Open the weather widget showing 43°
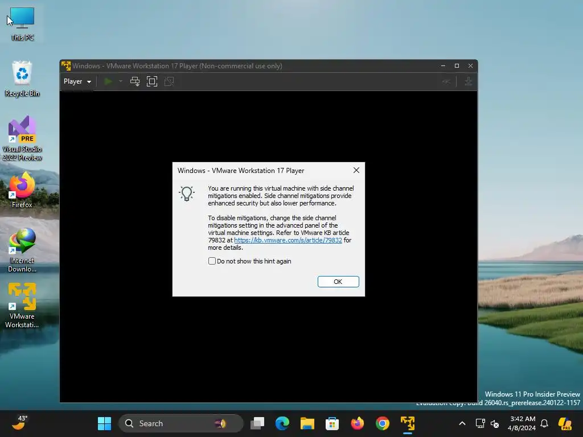The width and height of the screenshot is (583, 437). click(19, 423)
